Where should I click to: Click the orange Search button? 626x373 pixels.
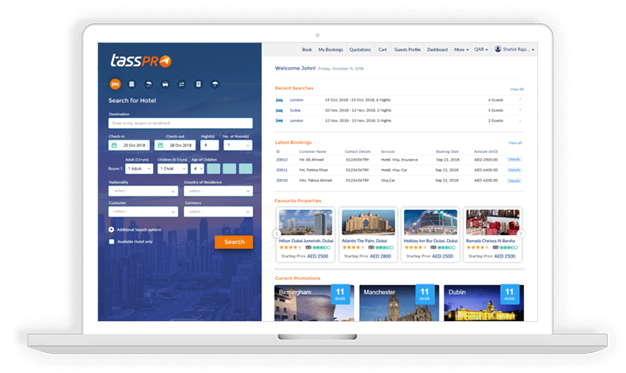pyautogui.click(x=234, y=242)
